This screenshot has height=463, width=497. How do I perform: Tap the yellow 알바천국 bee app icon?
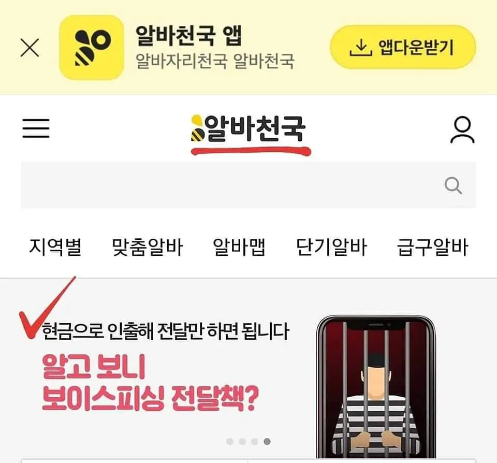tap(92, 48)
